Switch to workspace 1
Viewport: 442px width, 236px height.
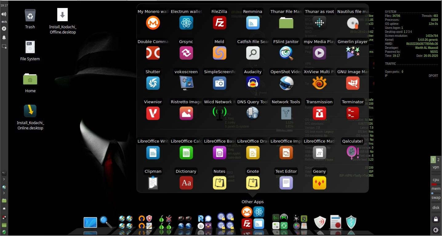click(x=433, y=159)
